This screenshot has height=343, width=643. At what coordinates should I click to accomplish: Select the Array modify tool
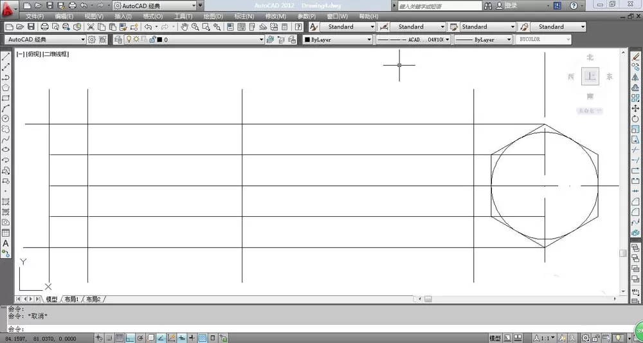636,98
